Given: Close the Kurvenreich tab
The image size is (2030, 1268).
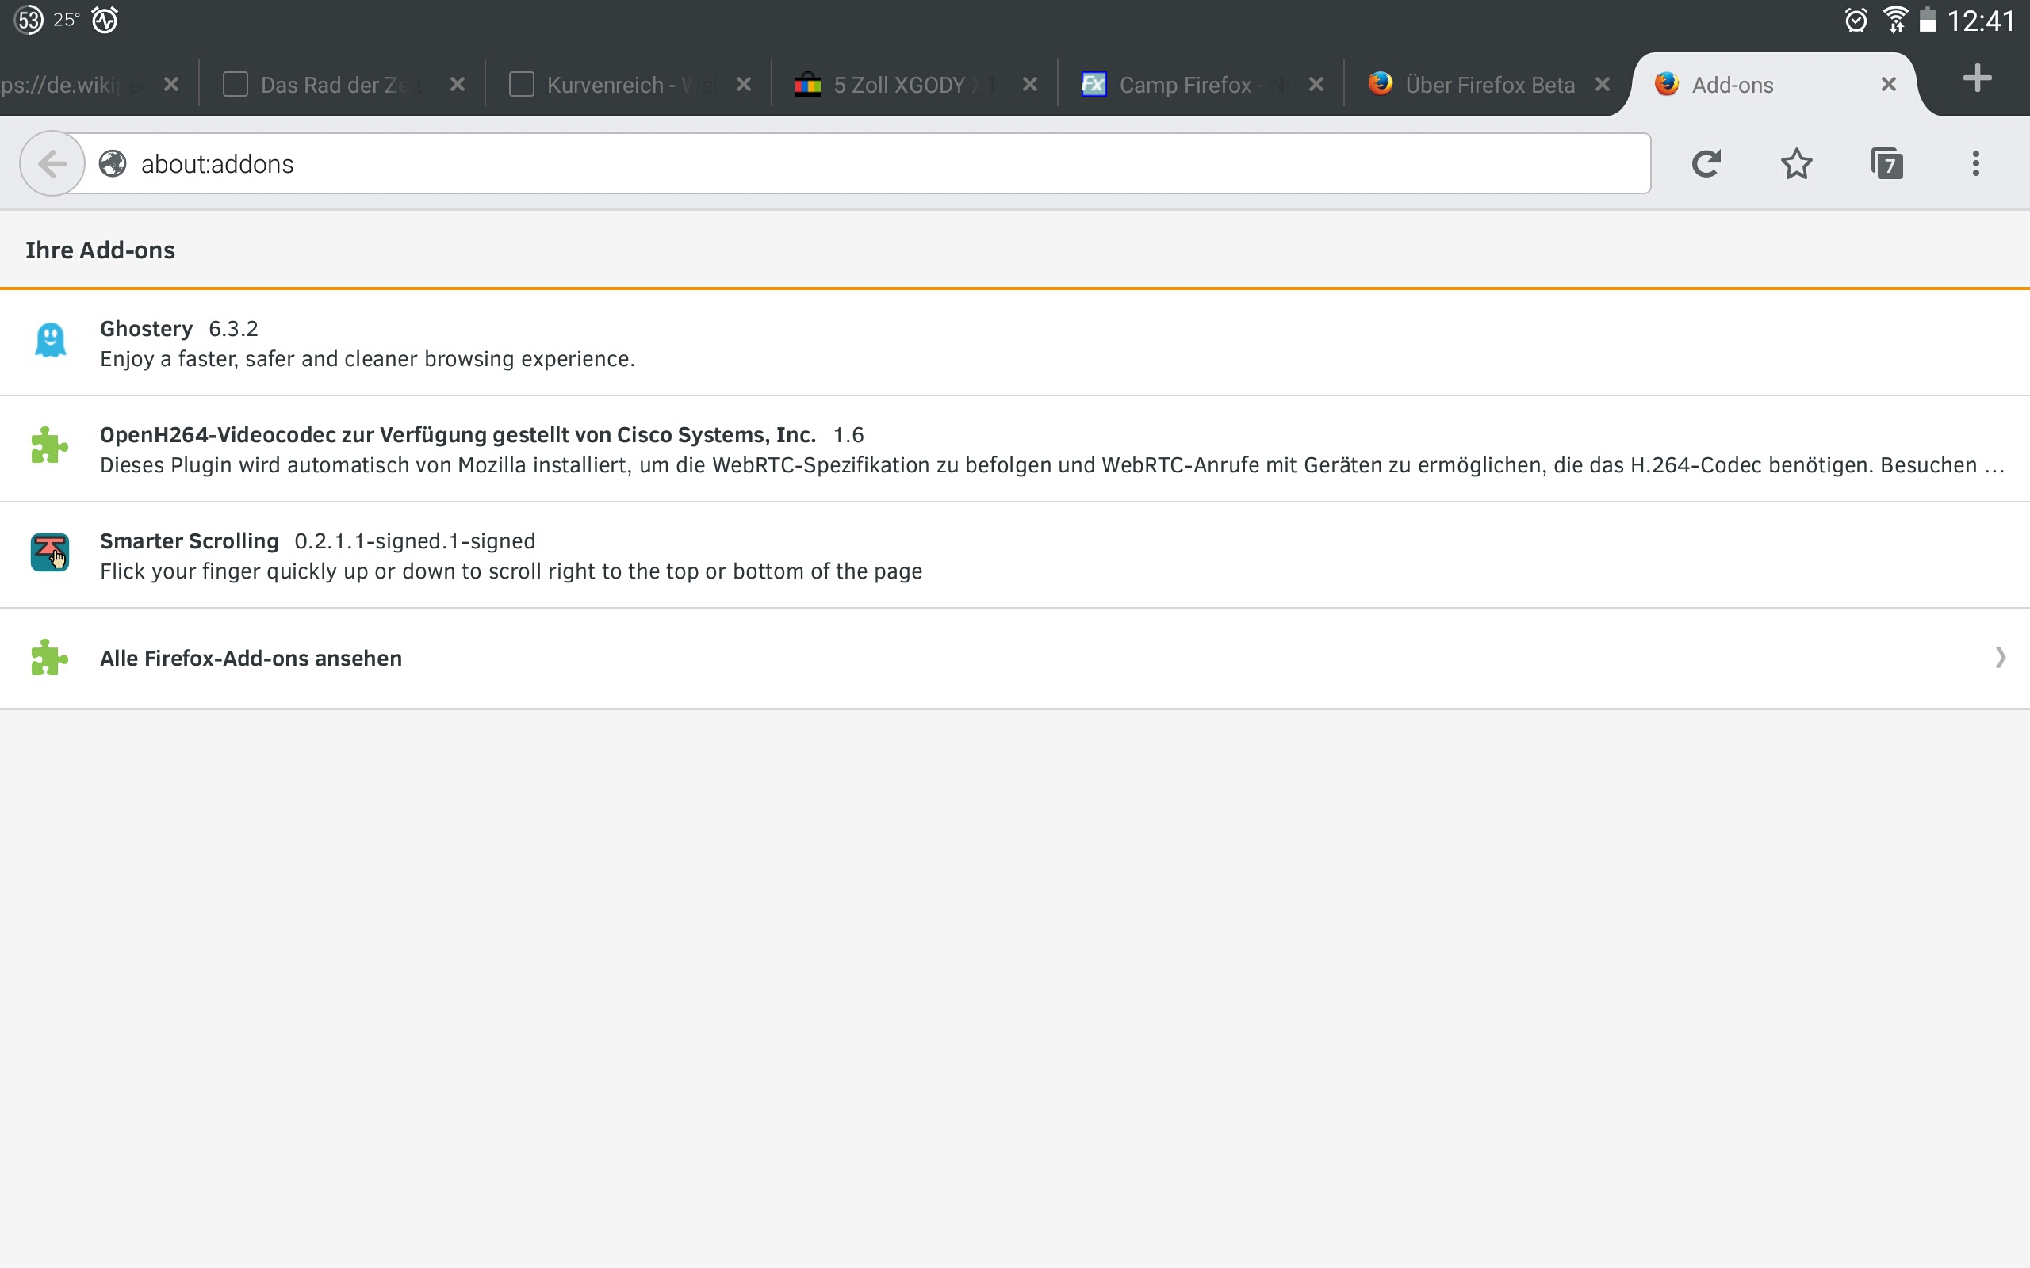Looking at the screenshot, I should click(743, 85).
